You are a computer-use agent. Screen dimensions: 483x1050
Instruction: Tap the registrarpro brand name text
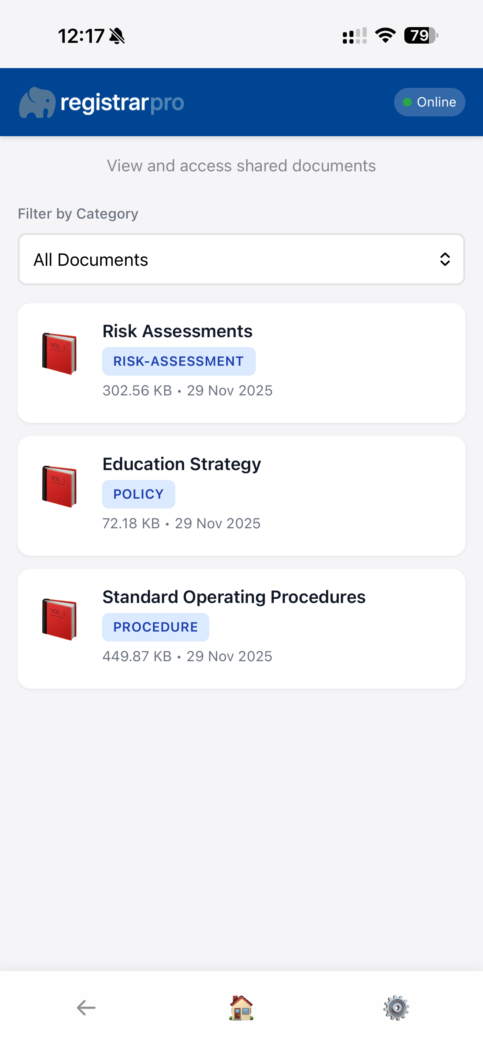point(122,103)
